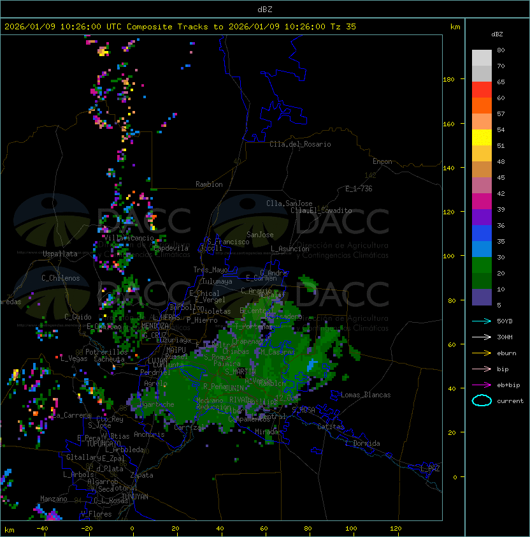Click the Ramblon map label
The width and height of the screenshot is (530, 537).
point(209,184)
